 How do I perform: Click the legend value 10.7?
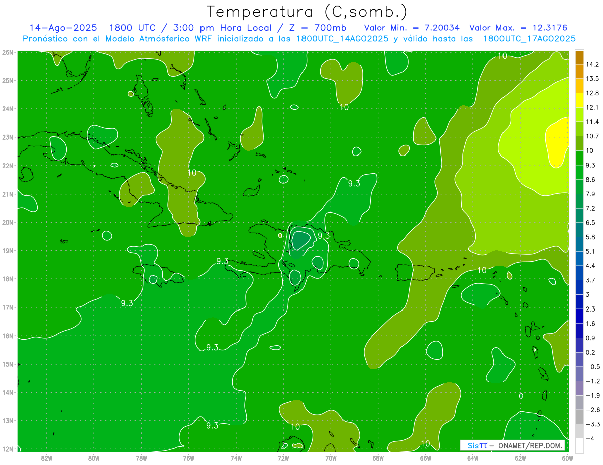click(592, 136)
